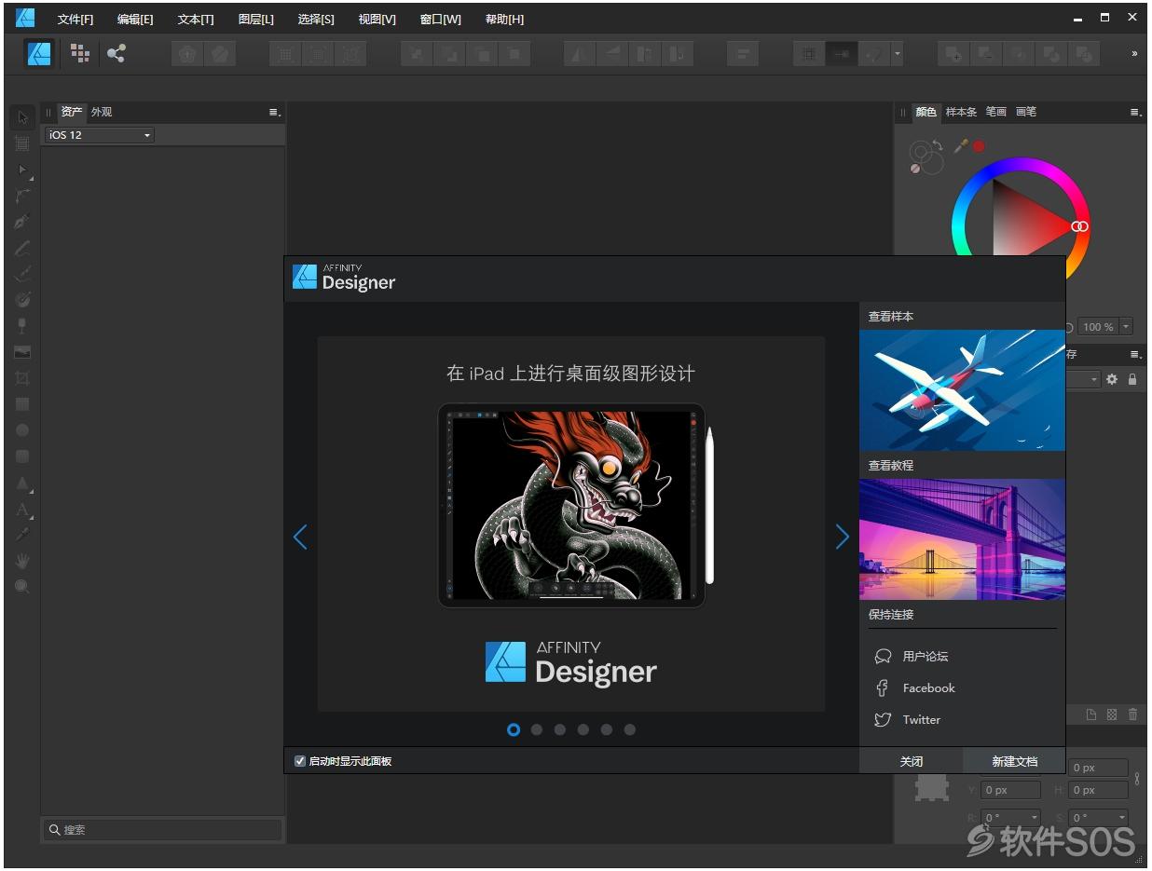Select the Fill gradient tool
1152x871 pixels.
pyautogui.click(x=22, y=300)
